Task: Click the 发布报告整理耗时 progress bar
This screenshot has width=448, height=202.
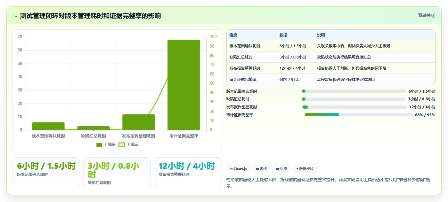Action: tap(354, 107)
